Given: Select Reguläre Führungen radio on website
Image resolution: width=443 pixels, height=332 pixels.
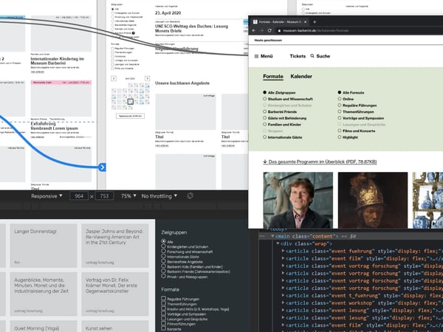Looking at the screenshot, I should pos(340,106).
